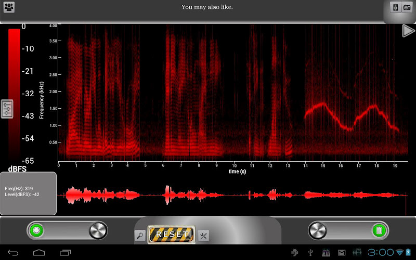Tap the Wi-Fi signal icon
416x260 pixels.
coord(399,252)
